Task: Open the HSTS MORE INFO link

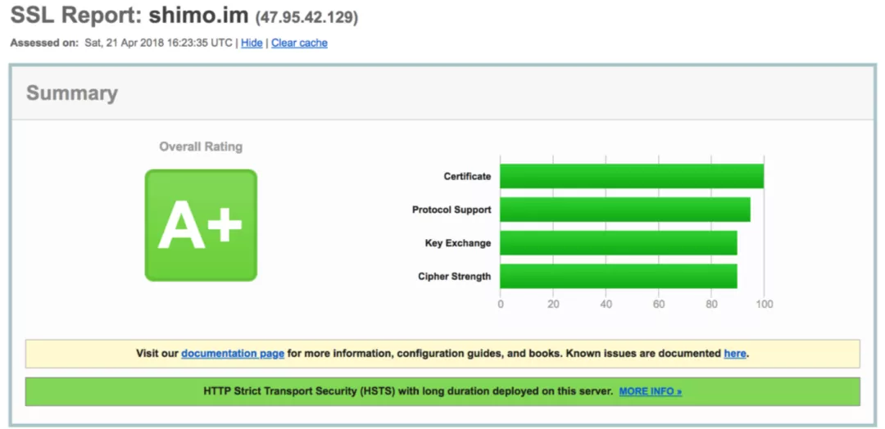Action: (x=650, y=391)
